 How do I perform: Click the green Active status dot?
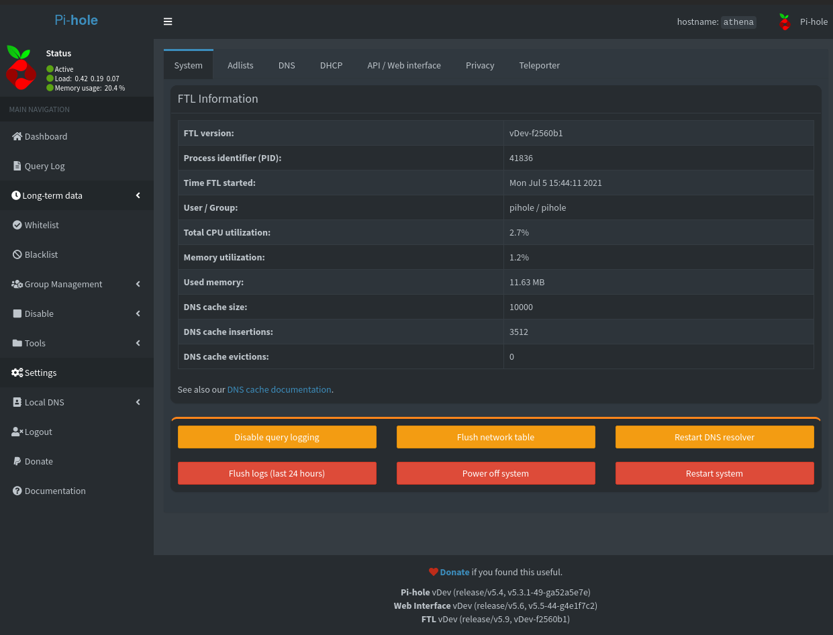click(x=50, y=69)
